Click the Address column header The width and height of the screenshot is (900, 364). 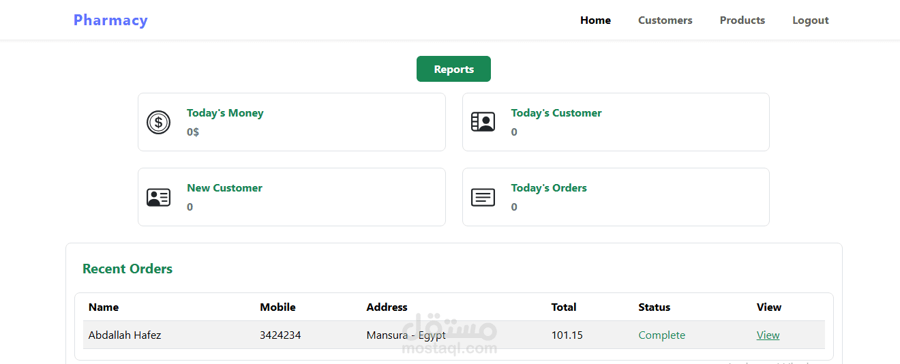click(387, 307)
